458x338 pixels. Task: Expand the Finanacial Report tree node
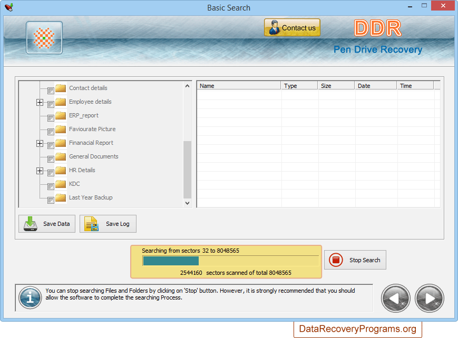click(40, 144)
